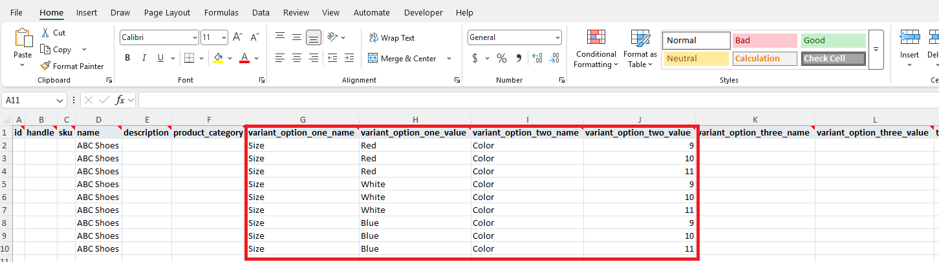Expand the Name Box dropdown arrow
The height and width of the screenshot is (262, 939).
60,100
